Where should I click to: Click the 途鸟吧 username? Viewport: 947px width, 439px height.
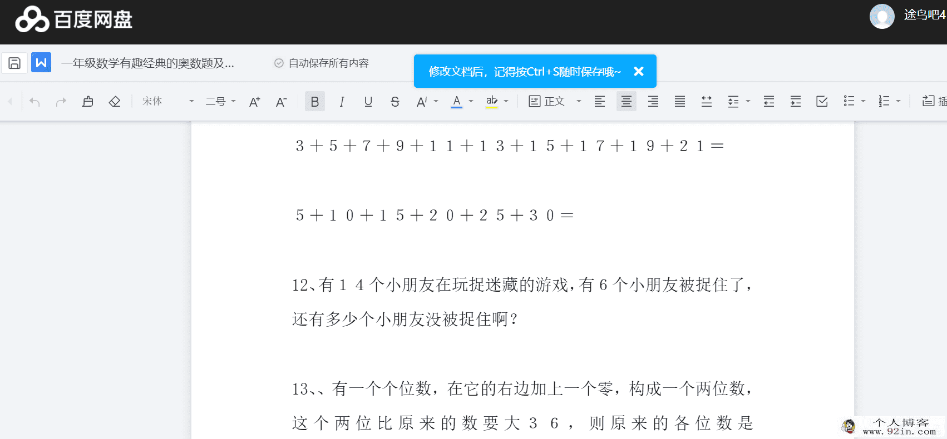click(925, 15)
